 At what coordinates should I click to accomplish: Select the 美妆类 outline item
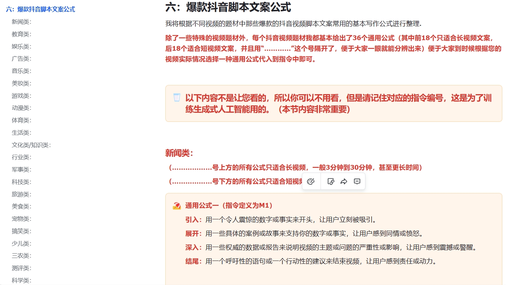click(x=22, y=84)
